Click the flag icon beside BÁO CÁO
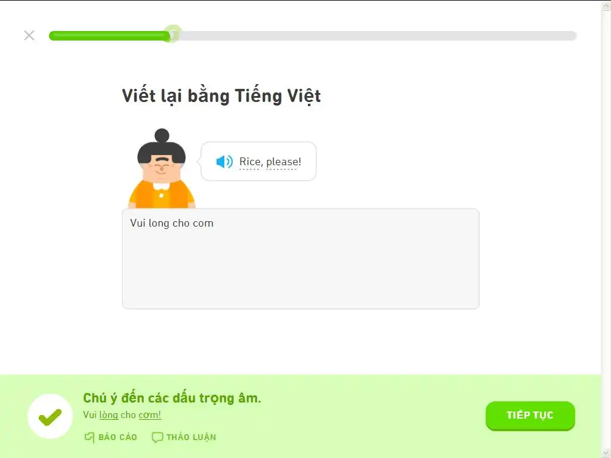 tap(90, 437)
